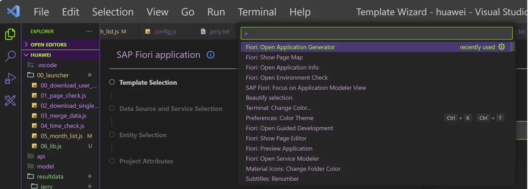
Task: Click the Visual Studio Code logo
Action: (13, 11)
